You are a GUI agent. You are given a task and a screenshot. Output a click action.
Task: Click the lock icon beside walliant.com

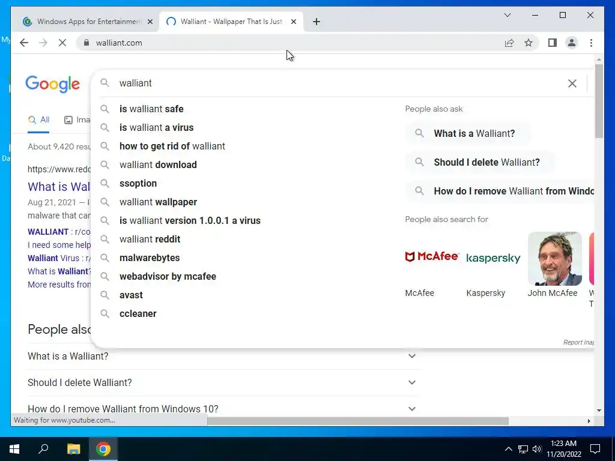coord(86,43)
